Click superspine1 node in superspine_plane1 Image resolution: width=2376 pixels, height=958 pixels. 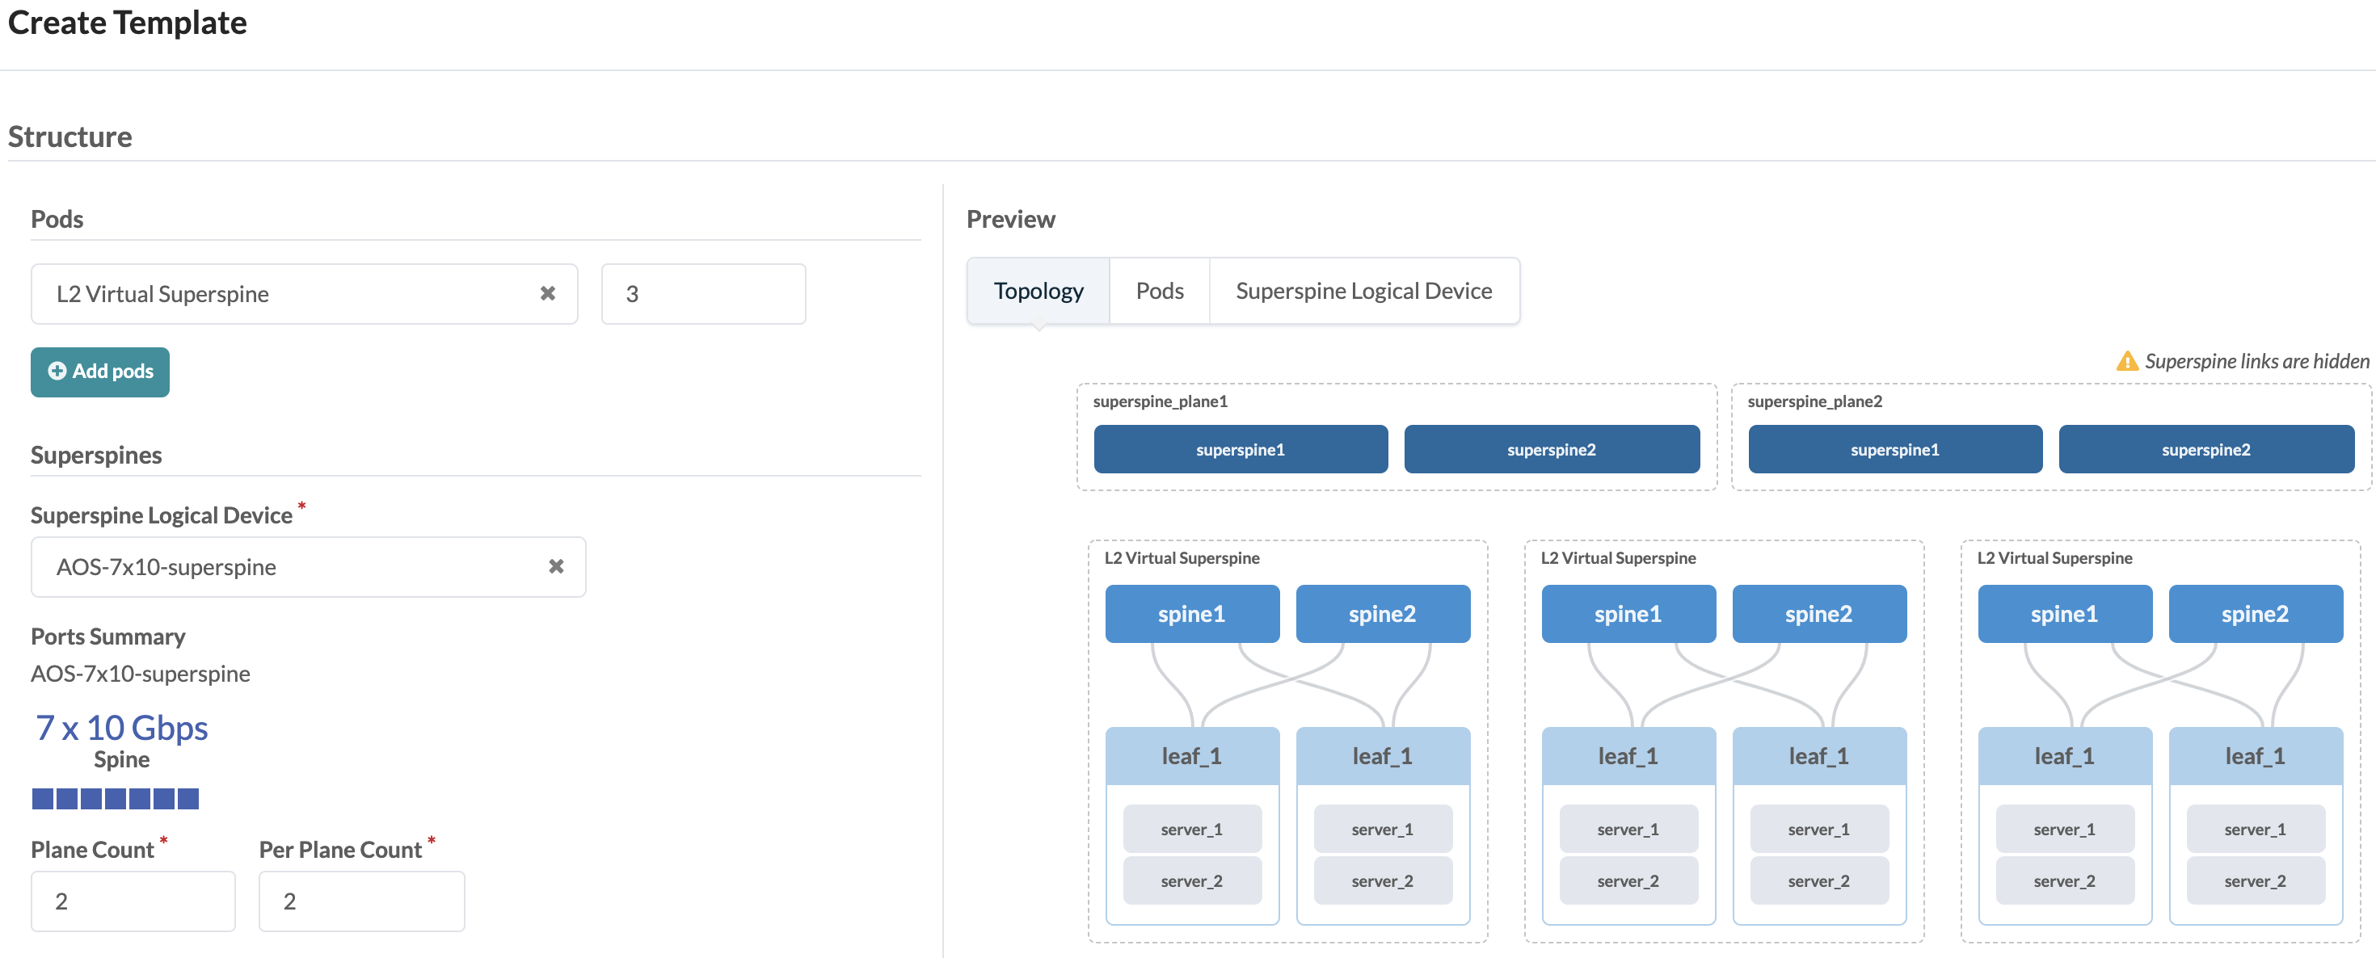1240,450
